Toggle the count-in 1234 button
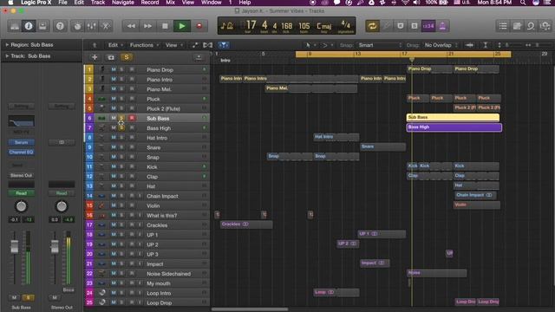Image resolution: width=555 pixels, height=312 pixels. click(x=428, y=26)
